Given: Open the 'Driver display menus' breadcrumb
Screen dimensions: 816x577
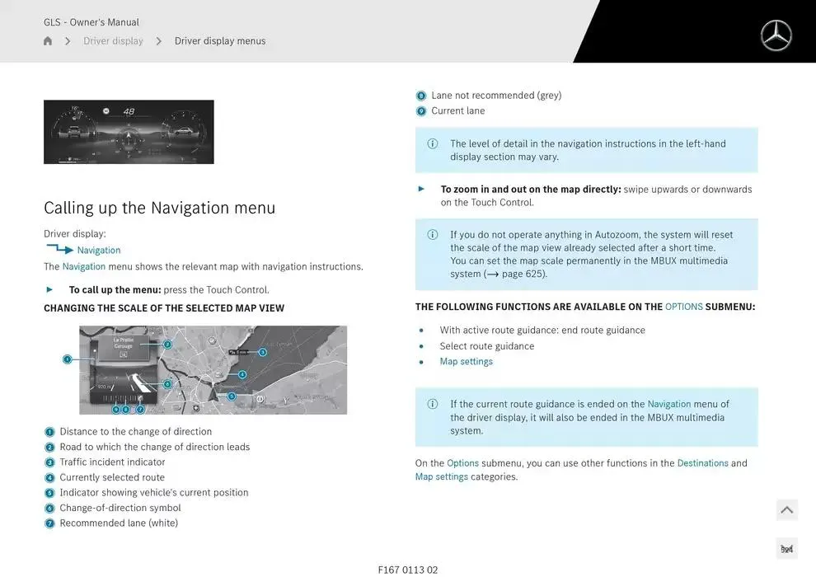Looking at the screenshot, I should coord(220,40).
